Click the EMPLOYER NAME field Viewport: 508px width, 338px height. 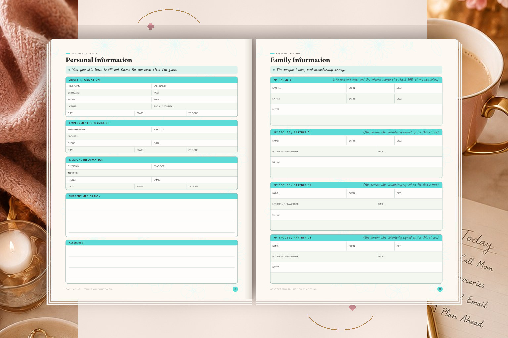coord(109,130)
